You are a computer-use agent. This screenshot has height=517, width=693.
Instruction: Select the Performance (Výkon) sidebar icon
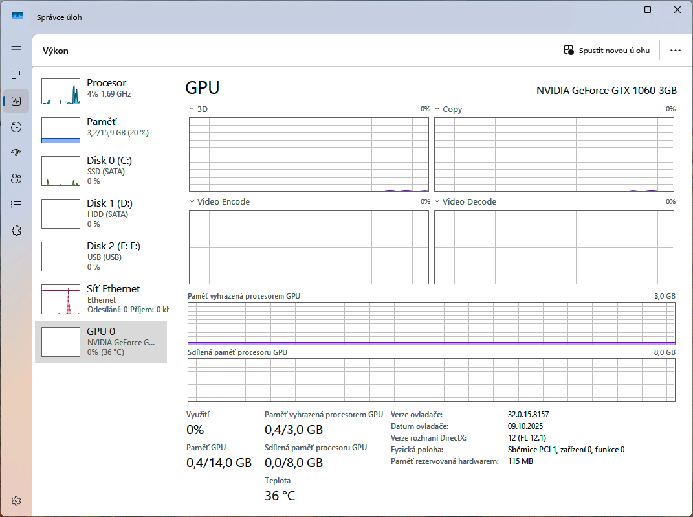pyautogui.click(x=16, y=101)
